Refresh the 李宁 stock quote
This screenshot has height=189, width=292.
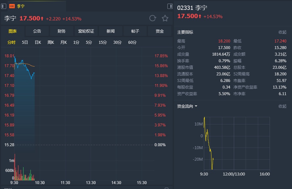(153, 18)
